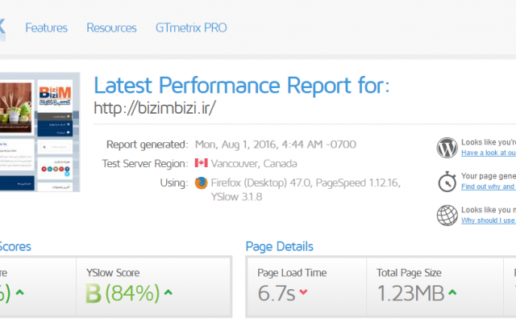Click the WordPress logo icon
516x323 pixels.
(x=447, y=148)
